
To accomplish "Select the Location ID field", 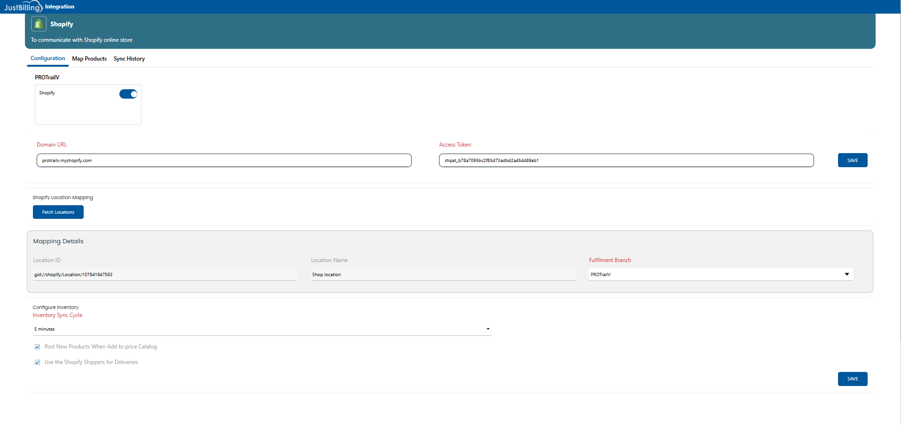I will click(x=165, y=274).
